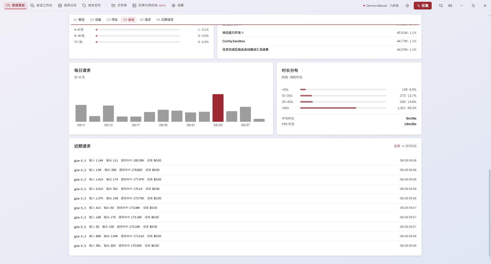Viewport: 491px width, 264px height.
Task: Open the request row with 输入 1.6K
Action: click(x=245, y=170)
